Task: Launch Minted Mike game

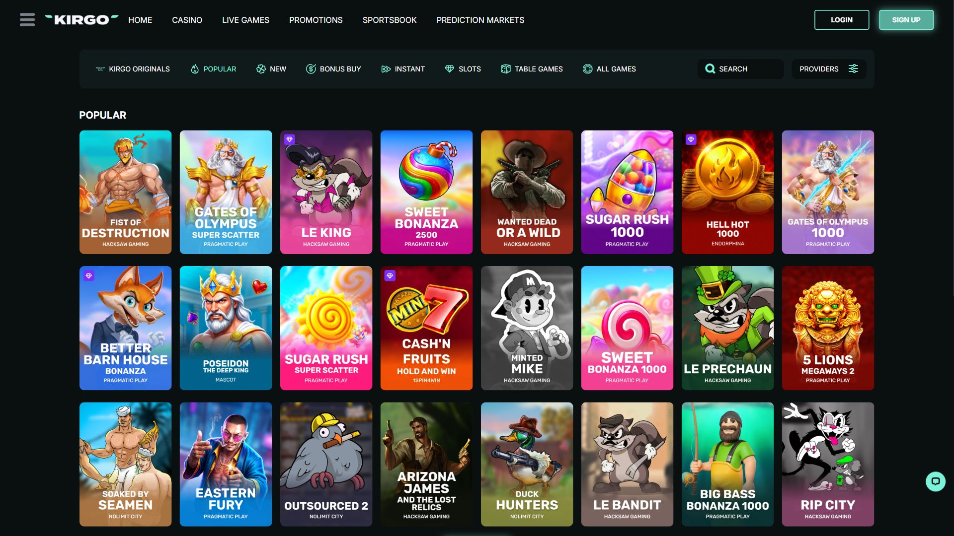Action: coord(527,328)
